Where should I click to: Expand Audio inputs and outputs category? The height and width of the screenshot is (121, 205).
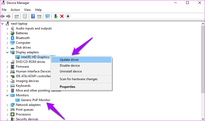[7, 29]
